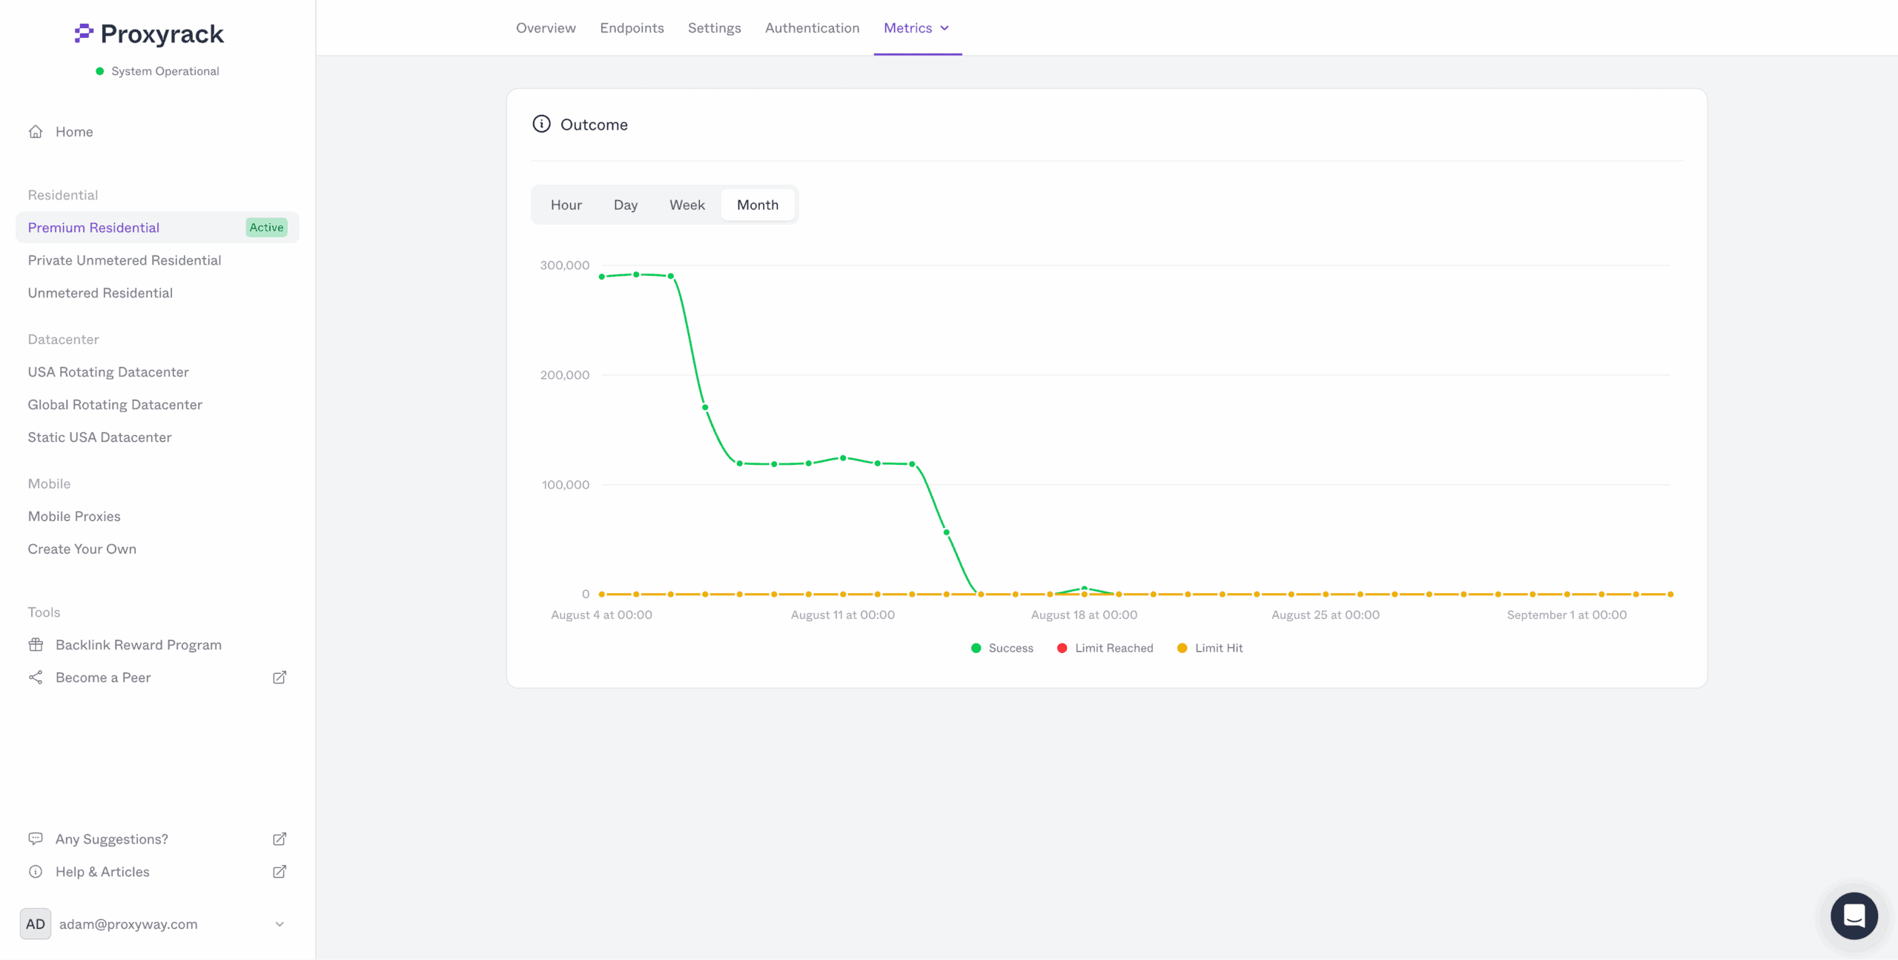Open external link icon beside Help & Articles
1898x960 pixels.
coord(280,872)
